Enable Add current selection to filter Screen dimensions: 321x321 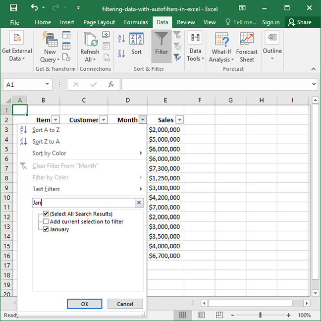coord(46,222)
